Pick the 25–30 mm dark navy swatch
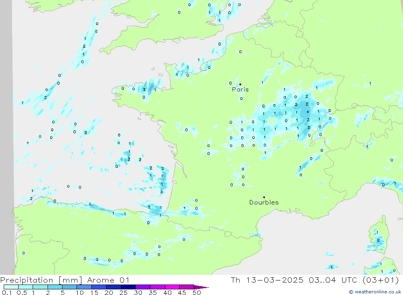 (x=128, y=287)
